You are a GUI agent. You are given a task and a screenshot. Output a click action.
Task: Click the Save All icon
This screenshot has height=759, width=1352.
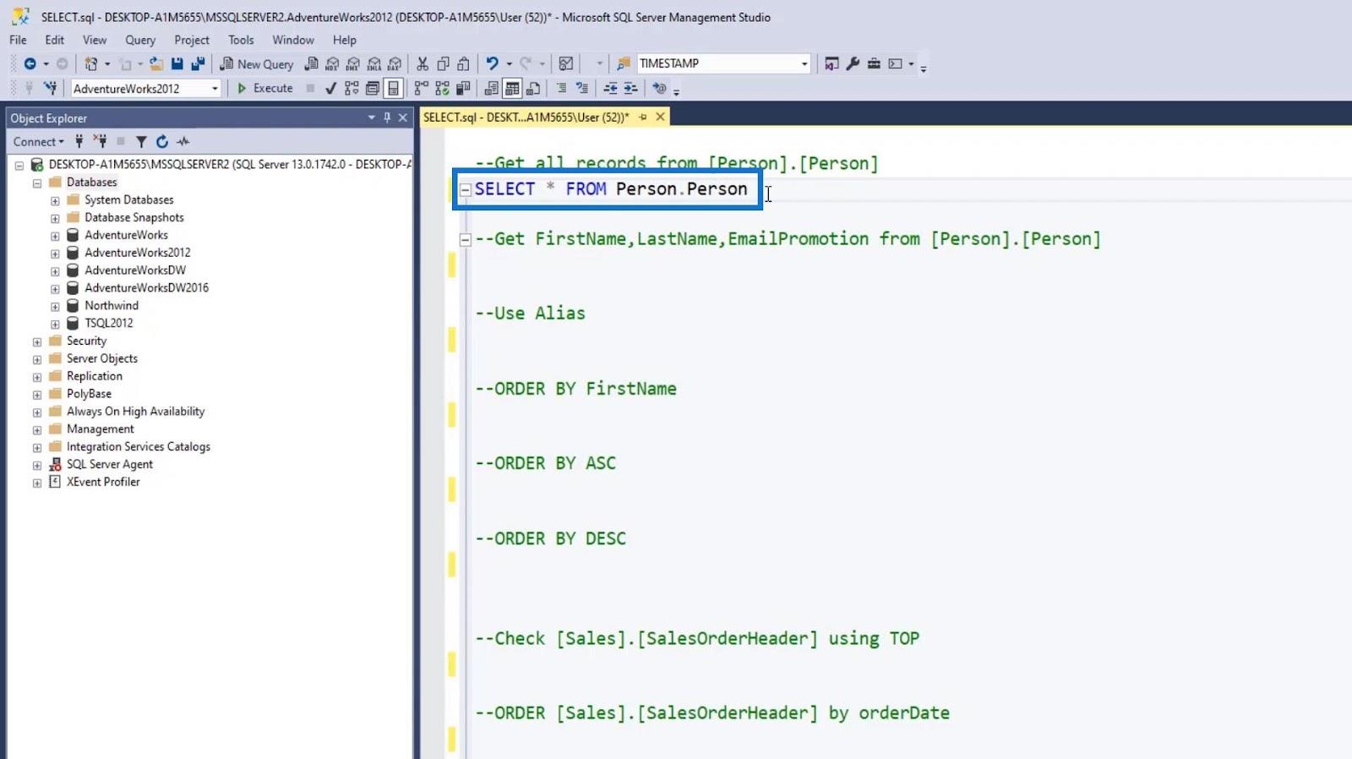198,63
